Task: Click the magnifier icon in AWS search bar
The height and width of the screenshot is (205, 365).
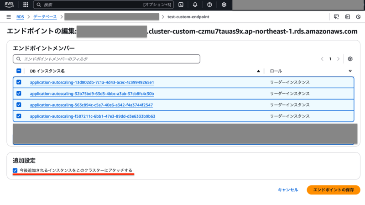Action: pos(39,5)
